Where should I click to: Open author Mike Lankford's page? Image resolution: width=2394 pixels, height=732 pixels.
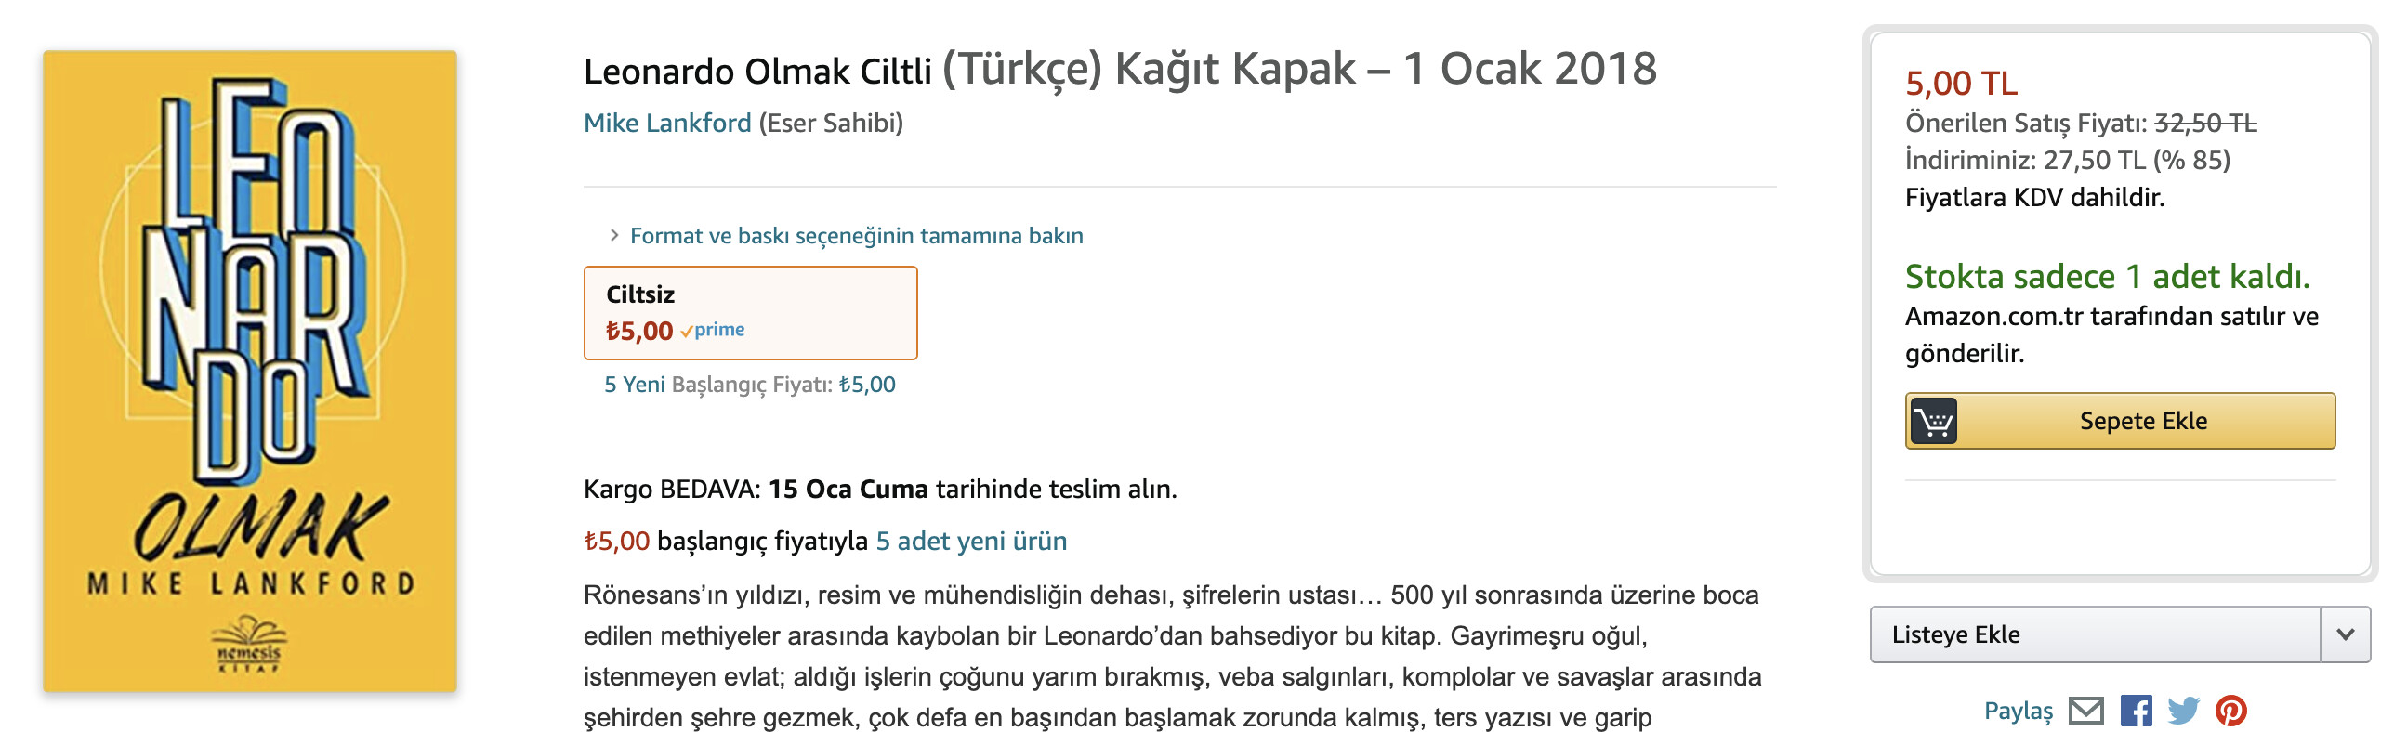[x=667, y=123]
